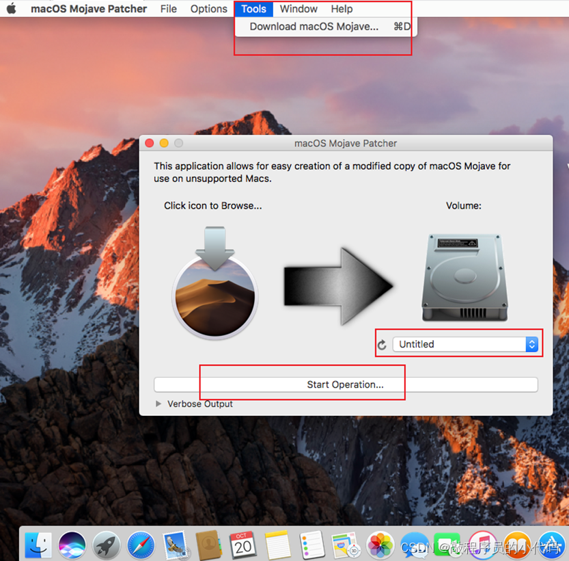Click the Start Operation… button
The height and width of the screenshot is (561, 569).
pyautogui.click(x=346, y=384)
